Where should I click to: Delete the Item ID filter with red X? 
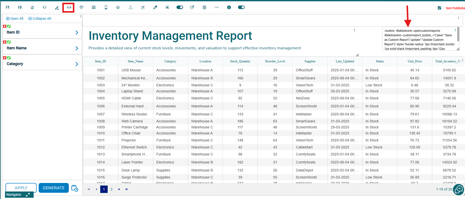[x=5, y=26]
